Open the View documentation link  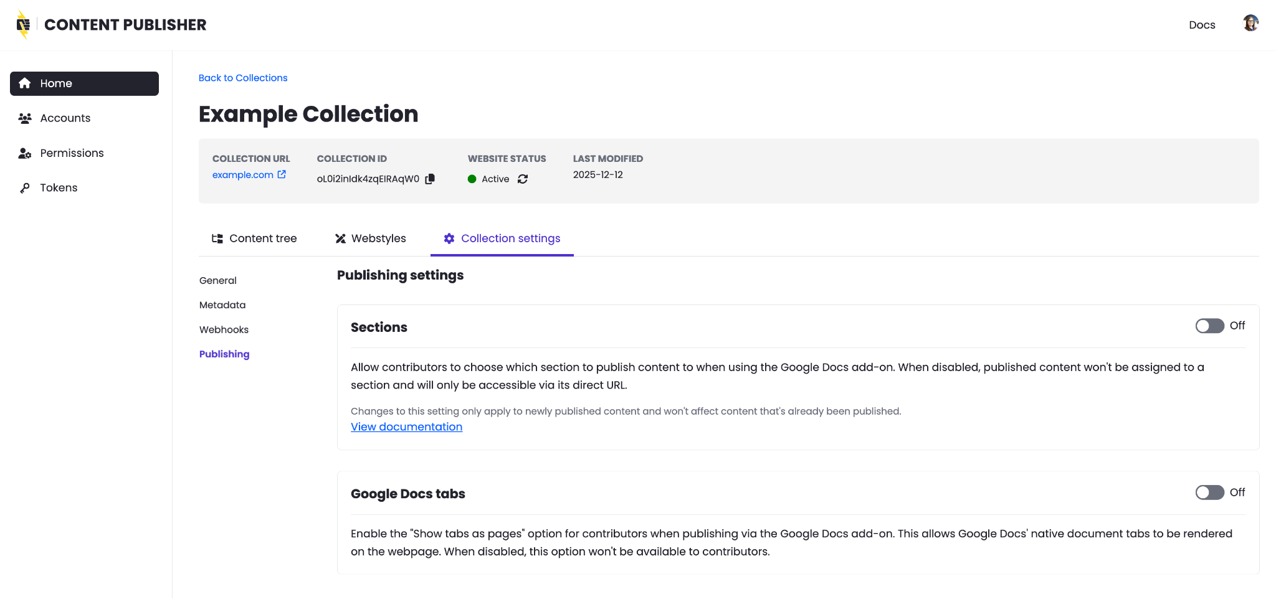tap(406, 427)
